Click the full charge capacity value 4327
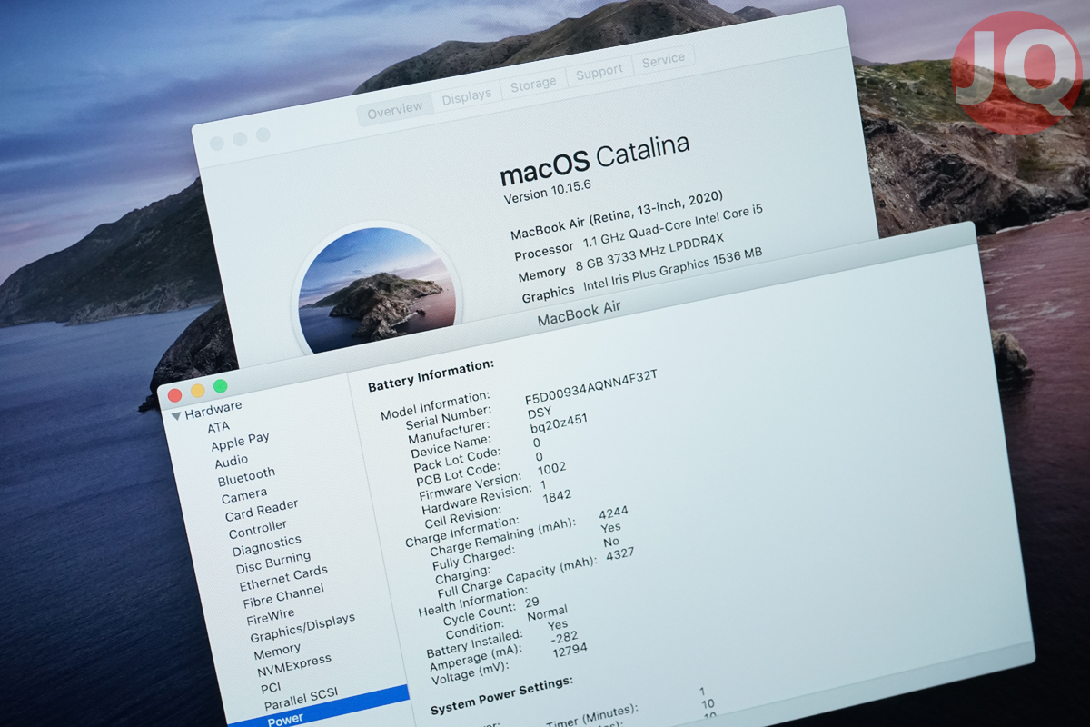1090x727 pixels. [620, 554]
